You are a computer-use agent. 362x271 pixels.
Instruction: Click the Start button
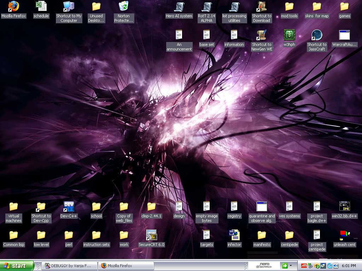point(17,266)
